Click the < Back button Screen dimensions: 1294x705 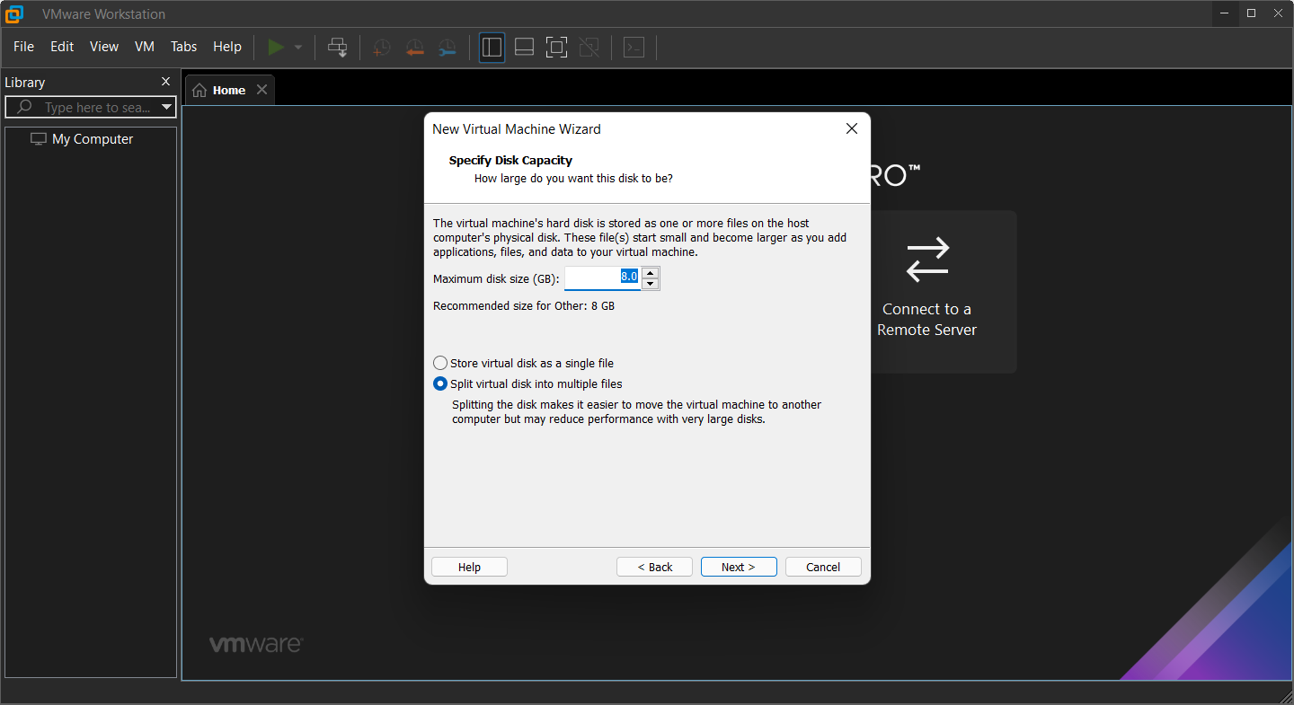click(654, 567)
